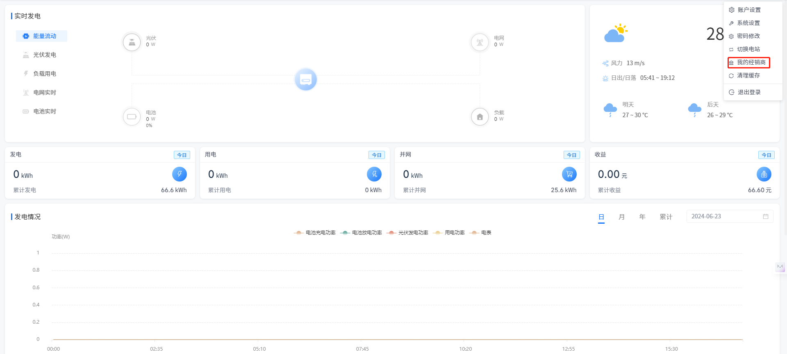Screen dimensions: 787x354
Task: Switch to the 月 chart tab
Action: click(x=621, y=217)
